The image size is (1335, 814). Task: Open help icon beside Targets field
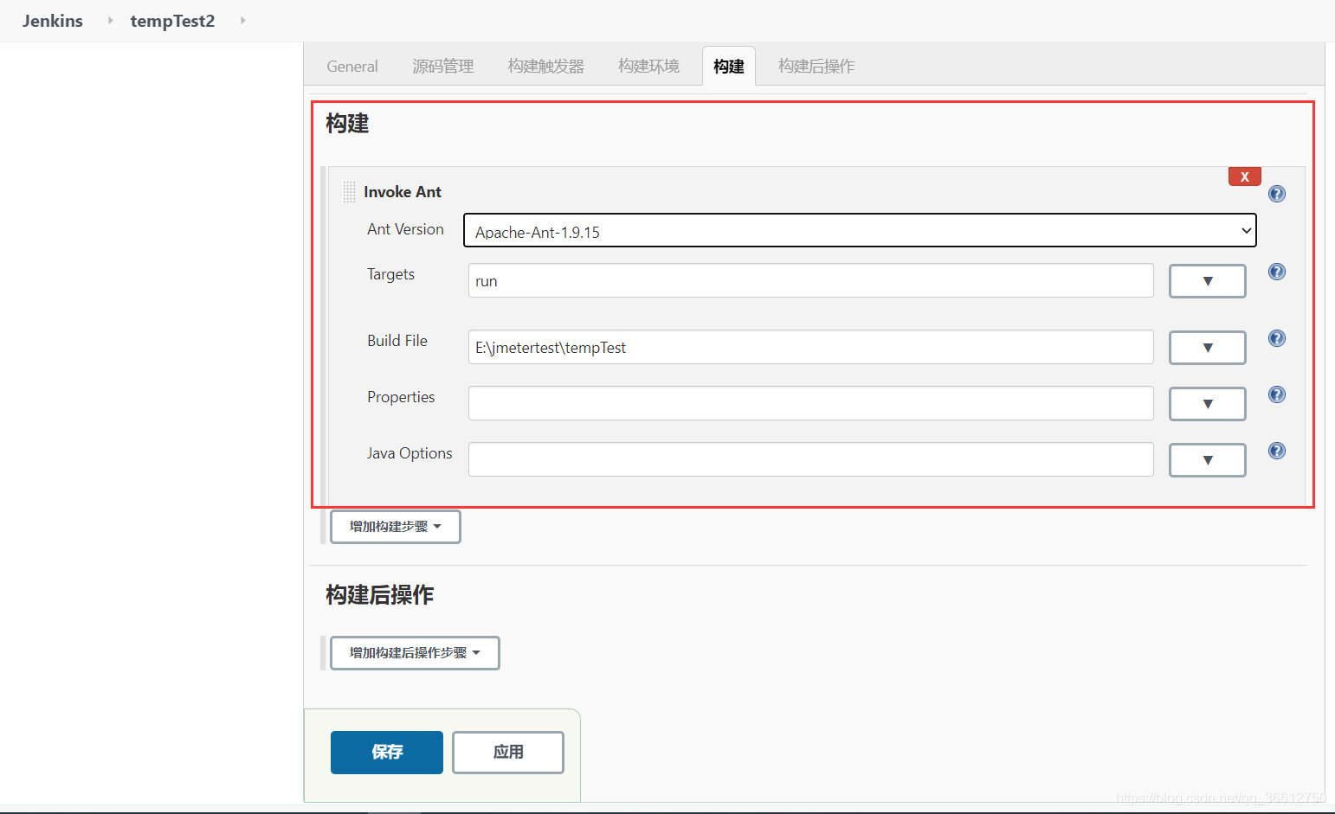click(x=1277, y=272)
